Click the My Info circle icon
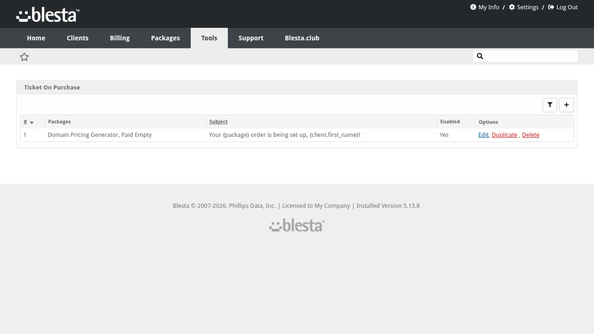 point(473,7)
